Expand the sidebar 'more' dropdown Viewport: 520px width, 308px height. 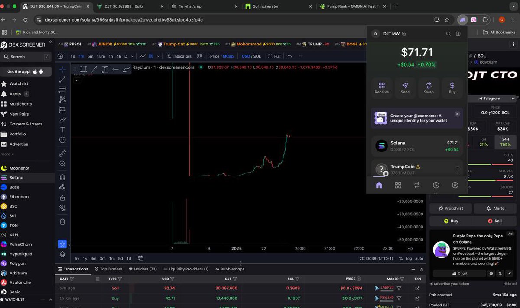point(7,154)
